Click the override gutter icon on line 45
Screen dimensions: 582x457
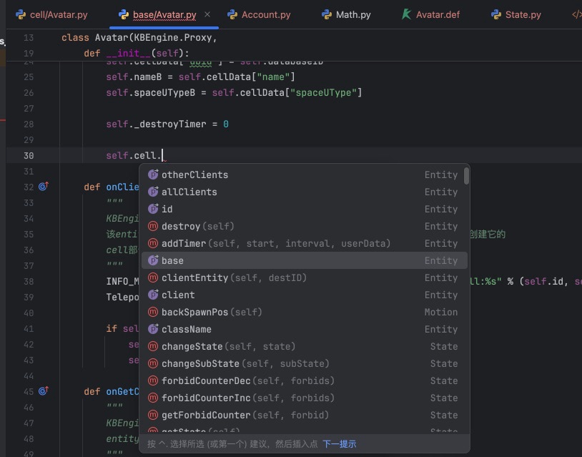click(x=43, y=391)
